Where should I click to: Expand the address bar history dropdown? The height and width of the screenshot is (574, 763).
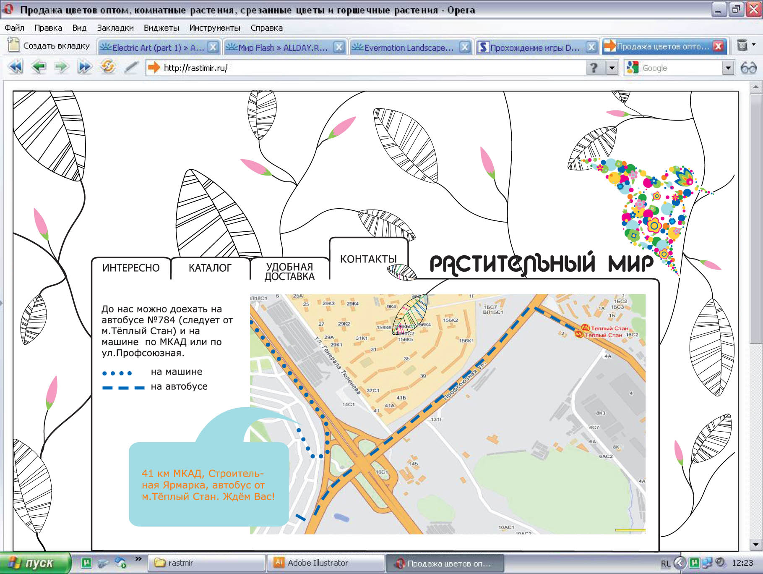[612, 68]
